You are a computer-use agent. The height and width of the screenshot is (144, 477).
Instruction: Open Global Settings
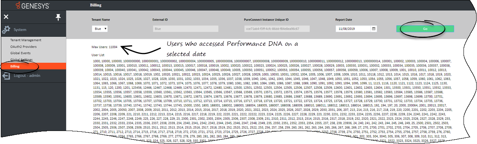click(21, 60)
